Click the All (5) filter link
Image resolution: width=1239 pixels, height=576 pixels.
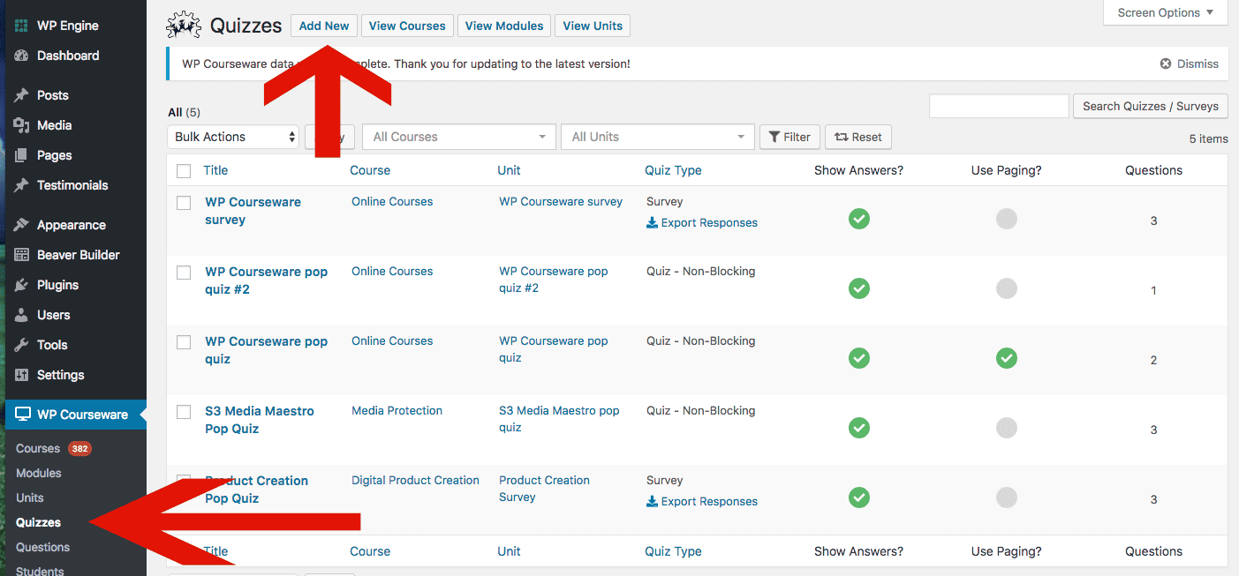point(184,112)
